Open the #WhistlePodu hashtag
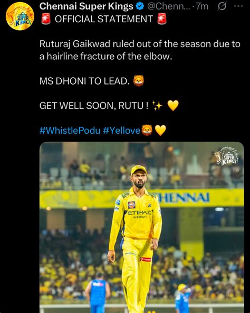 [70, 131]
